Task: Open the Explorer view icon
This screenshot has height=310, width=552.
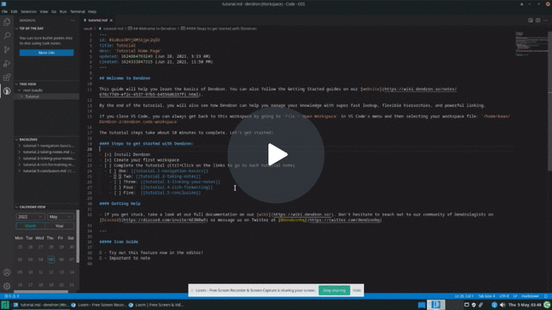Action: point(7,22)
